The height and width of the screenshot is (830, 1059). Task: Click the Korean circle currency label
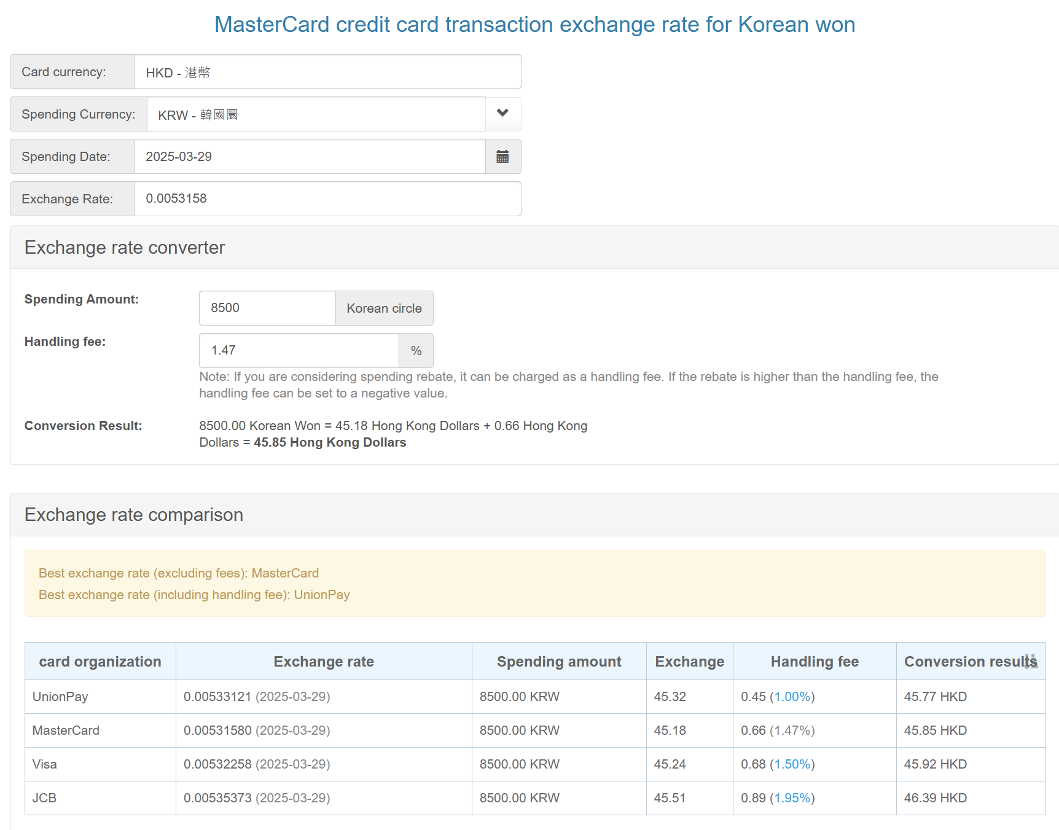pos(384,308)
